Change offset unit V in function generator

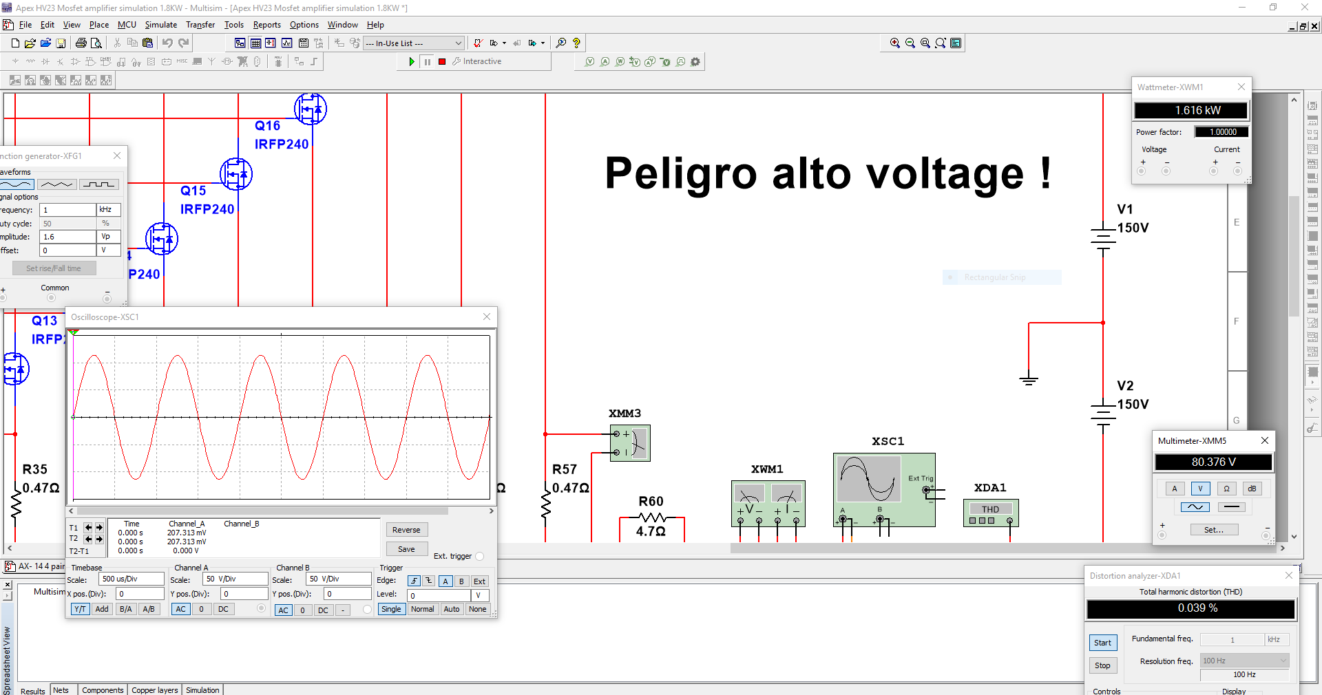[x=109, y=250]
